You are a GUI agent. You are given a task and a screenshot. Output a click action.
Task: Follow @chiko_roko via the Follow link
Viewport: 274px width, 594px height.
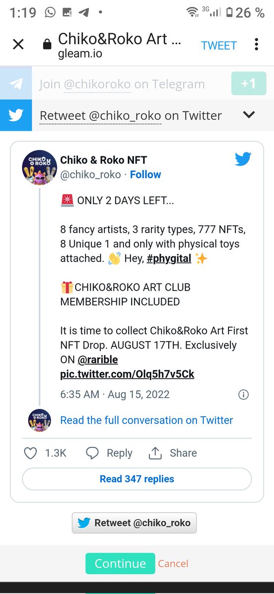[x=145, y=174]
